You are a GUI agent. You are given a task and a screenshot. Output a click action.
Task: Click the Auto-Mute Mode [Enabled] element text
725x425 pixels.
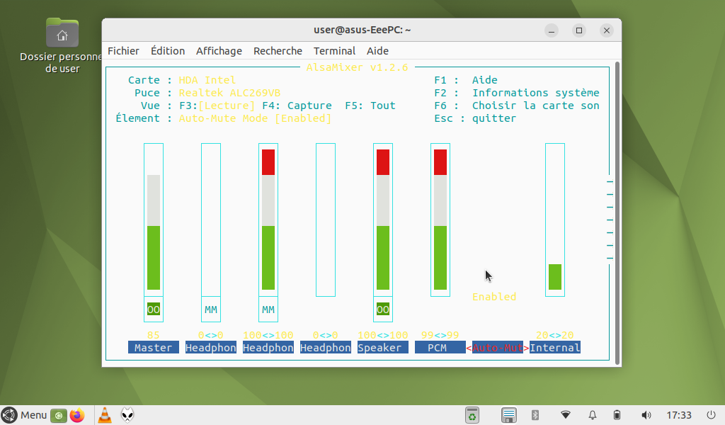(x=255, y=118)
